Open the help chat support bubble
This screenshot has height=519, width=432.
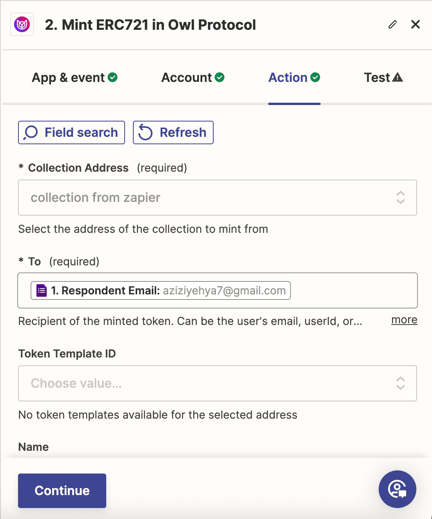point(397,489)
